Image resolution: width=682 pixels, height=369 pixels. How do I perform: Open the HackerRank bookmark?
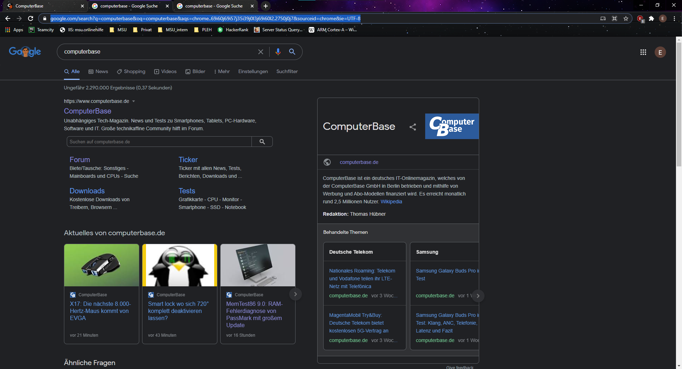233,30
